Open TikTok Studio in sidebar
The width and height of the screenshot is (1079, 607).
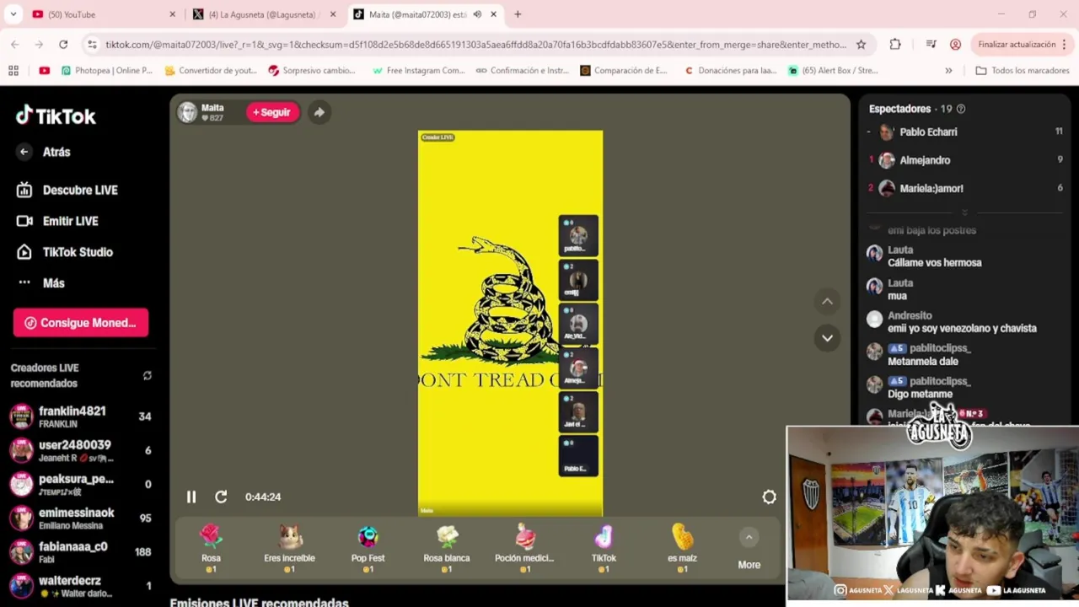65,252
